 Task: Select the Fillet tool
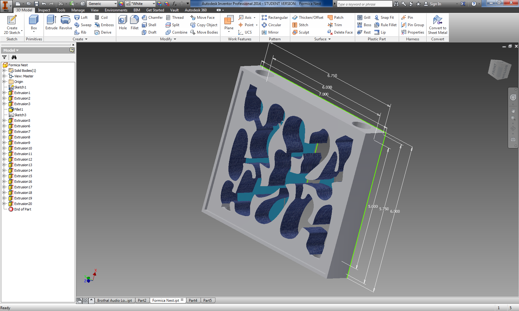point(134,23)
